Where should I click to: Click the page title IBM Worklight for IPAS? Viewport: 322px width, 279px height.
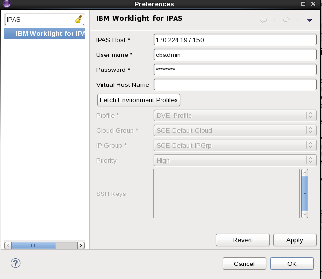click(139, 18)
